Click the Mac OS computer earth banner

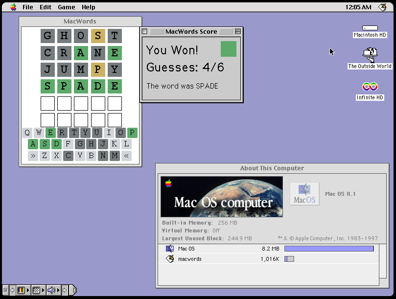tap(222, 197)
